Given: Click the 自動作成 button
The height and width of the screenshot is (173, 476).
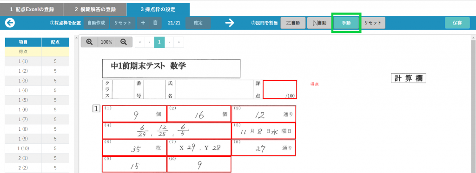Looking at the screenshot, I should click(96, 23).
